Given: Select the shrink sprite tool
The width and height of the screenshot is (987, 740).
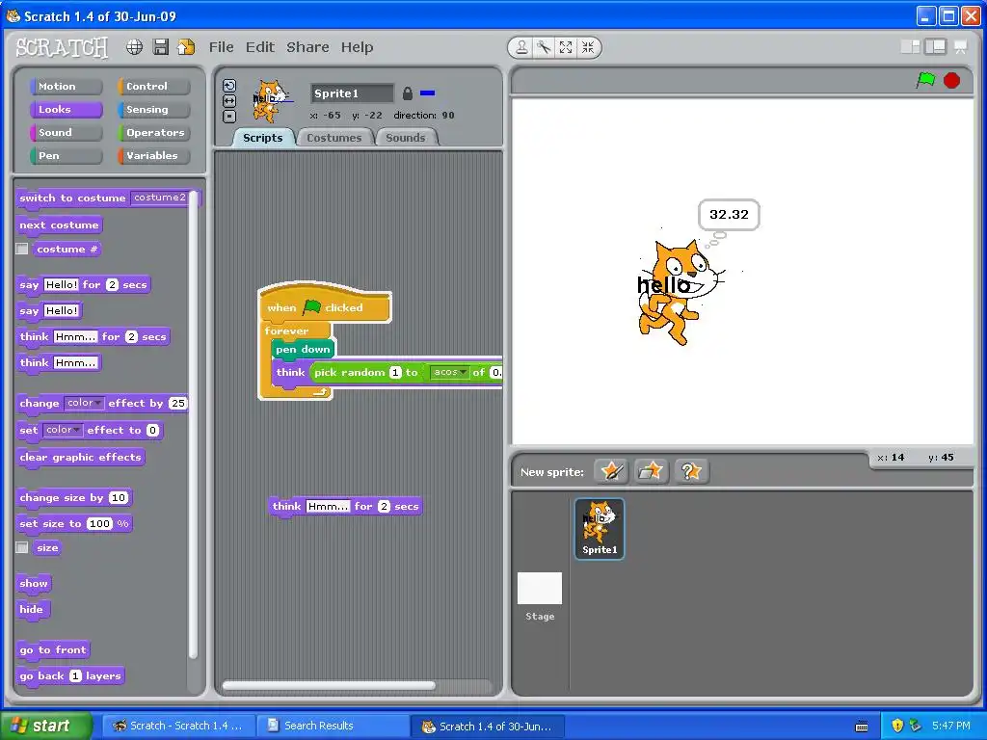Looking at the screenshot, I should 588,47.
